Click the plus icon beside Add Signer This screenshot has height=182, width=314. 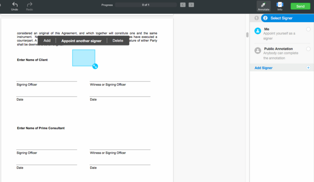(308, 68)
